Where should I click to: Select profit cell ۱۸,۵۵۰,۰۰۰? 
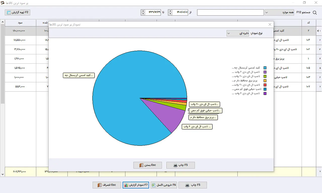(x=20, y=40)
